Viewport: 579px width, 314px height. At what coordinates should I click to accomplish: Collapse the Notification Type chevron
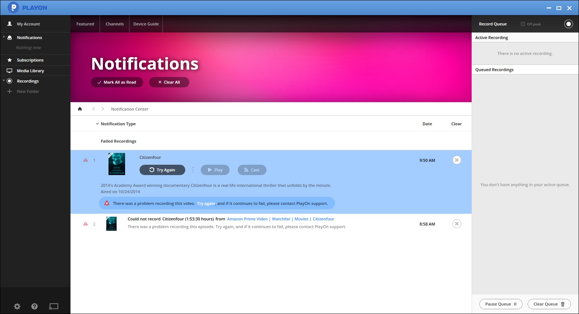[x=97, y=124]
